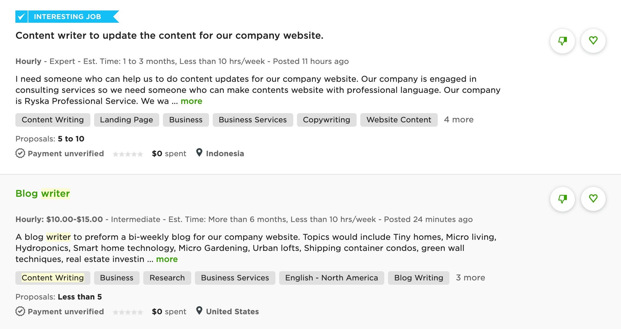Screen dimensions: 621x329
Task: Click the payment unverified badge on Blog writer job
Action: tap(60, 311)
